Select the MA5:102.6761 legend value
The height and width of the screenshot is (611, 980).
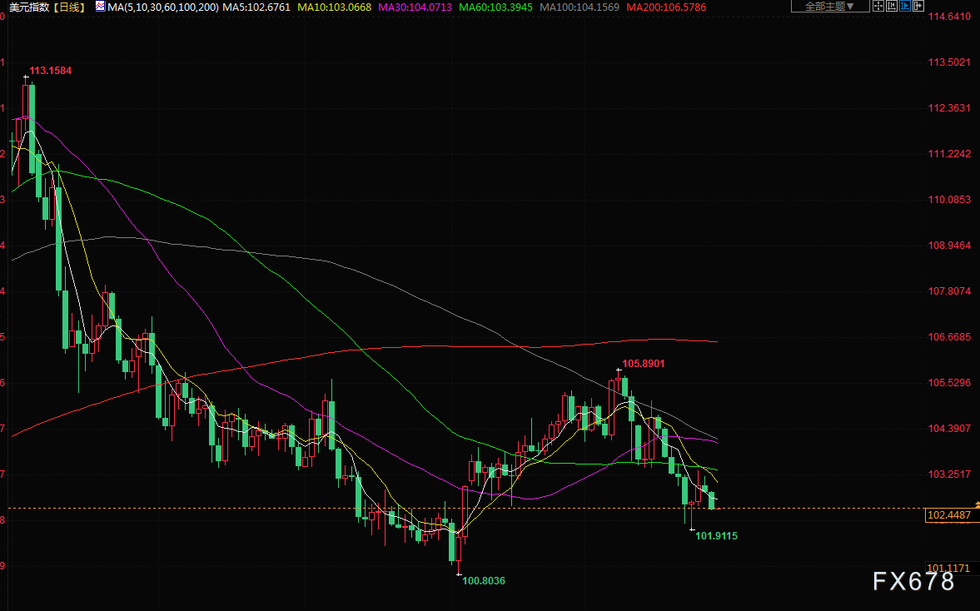coord(257,7)
